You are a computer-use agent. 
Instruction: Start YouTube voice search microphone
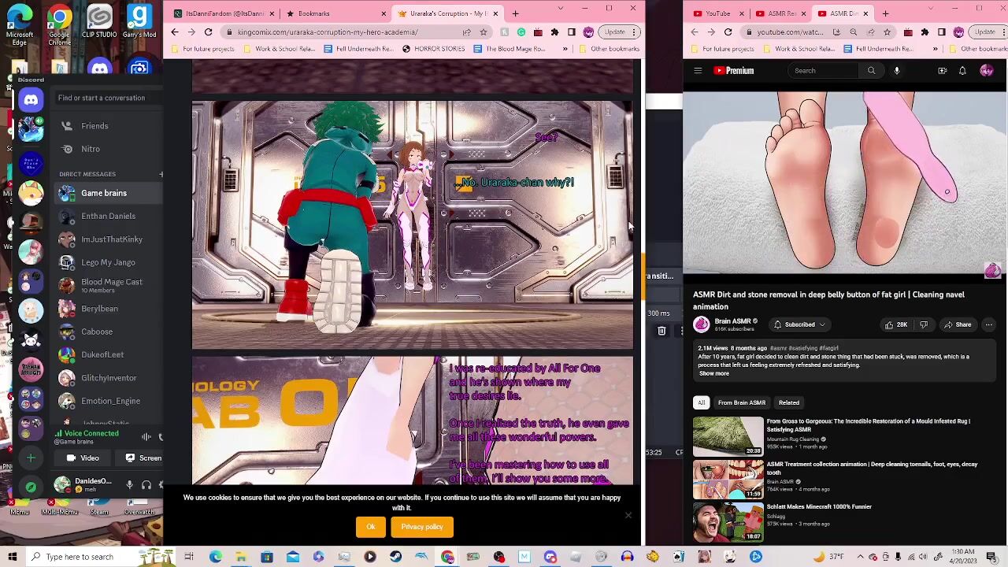896,71
